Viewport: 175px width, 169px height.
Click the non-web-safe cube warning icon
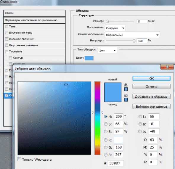[x=126, y=96]
